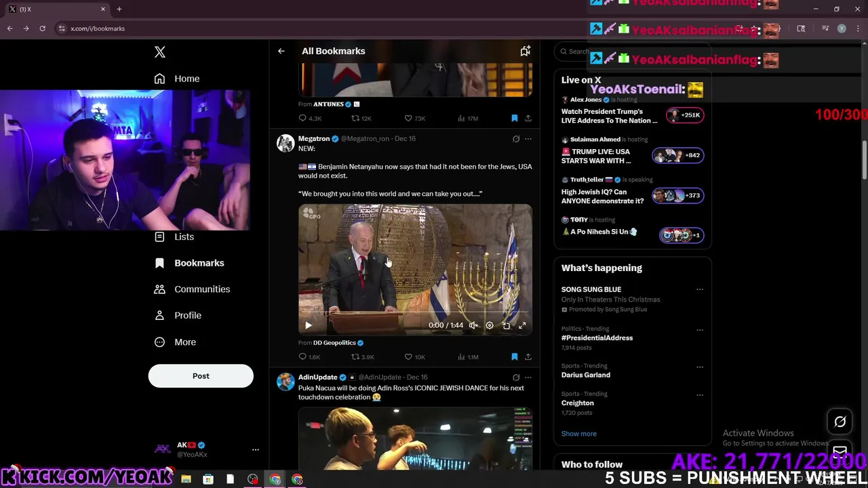
Task: Reload the page in the browser
Action: pyautogui.click(x=42, y=28)
